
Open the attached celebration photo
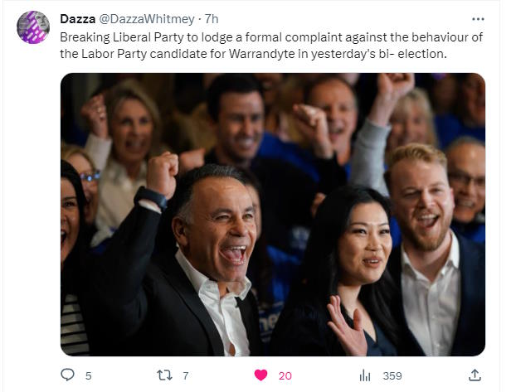[273, 215]
